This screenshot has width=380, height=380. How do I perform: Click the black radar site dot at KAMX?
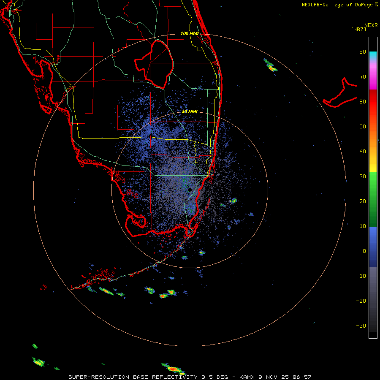tap(190, 190)
